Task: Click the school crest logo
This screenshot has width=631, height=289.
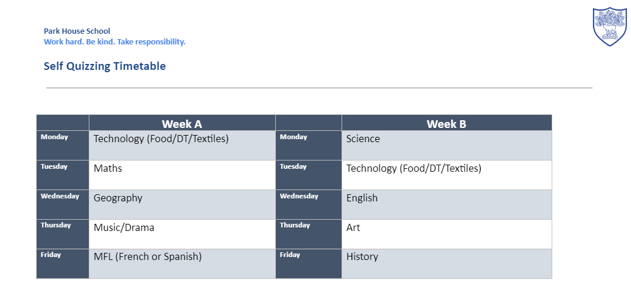Action: click(610, 27)
